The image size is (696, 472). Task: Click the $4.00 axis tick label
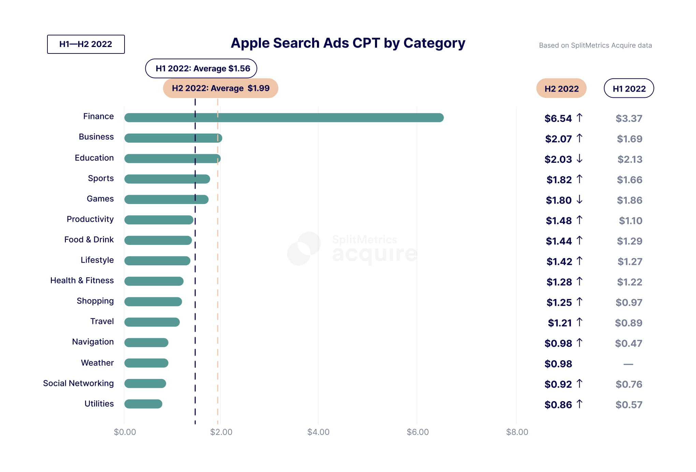[318, 432]
